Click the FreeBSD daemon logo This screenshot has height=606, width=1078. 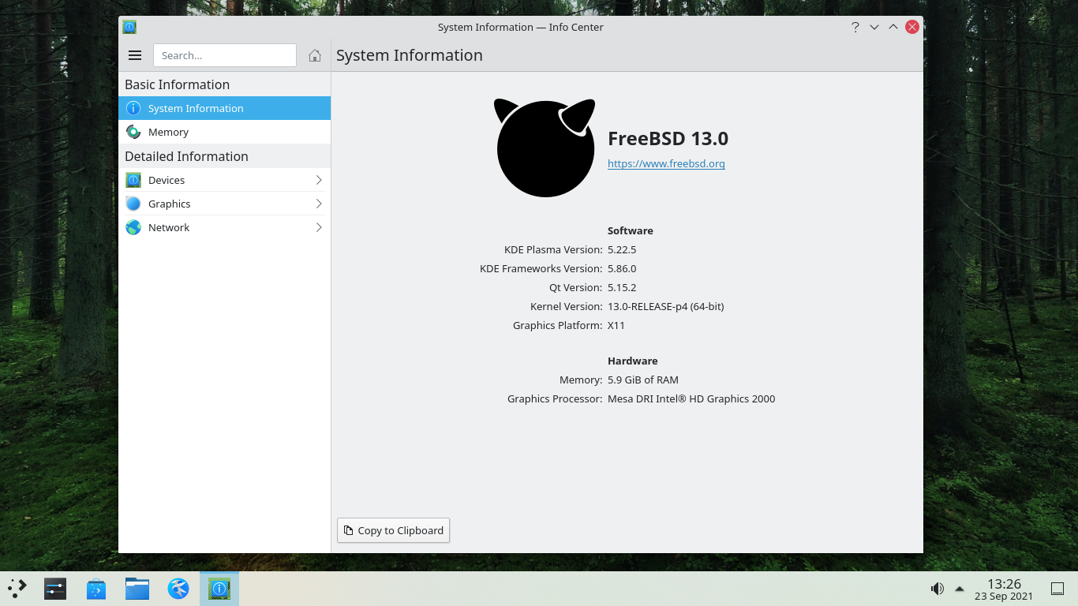545,148
